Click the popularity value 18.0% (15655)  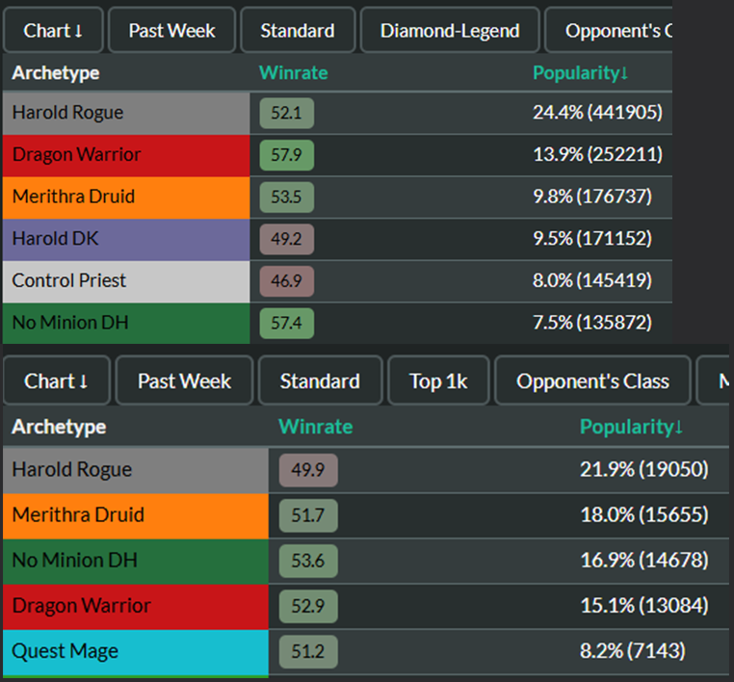(x=644, y=514)
